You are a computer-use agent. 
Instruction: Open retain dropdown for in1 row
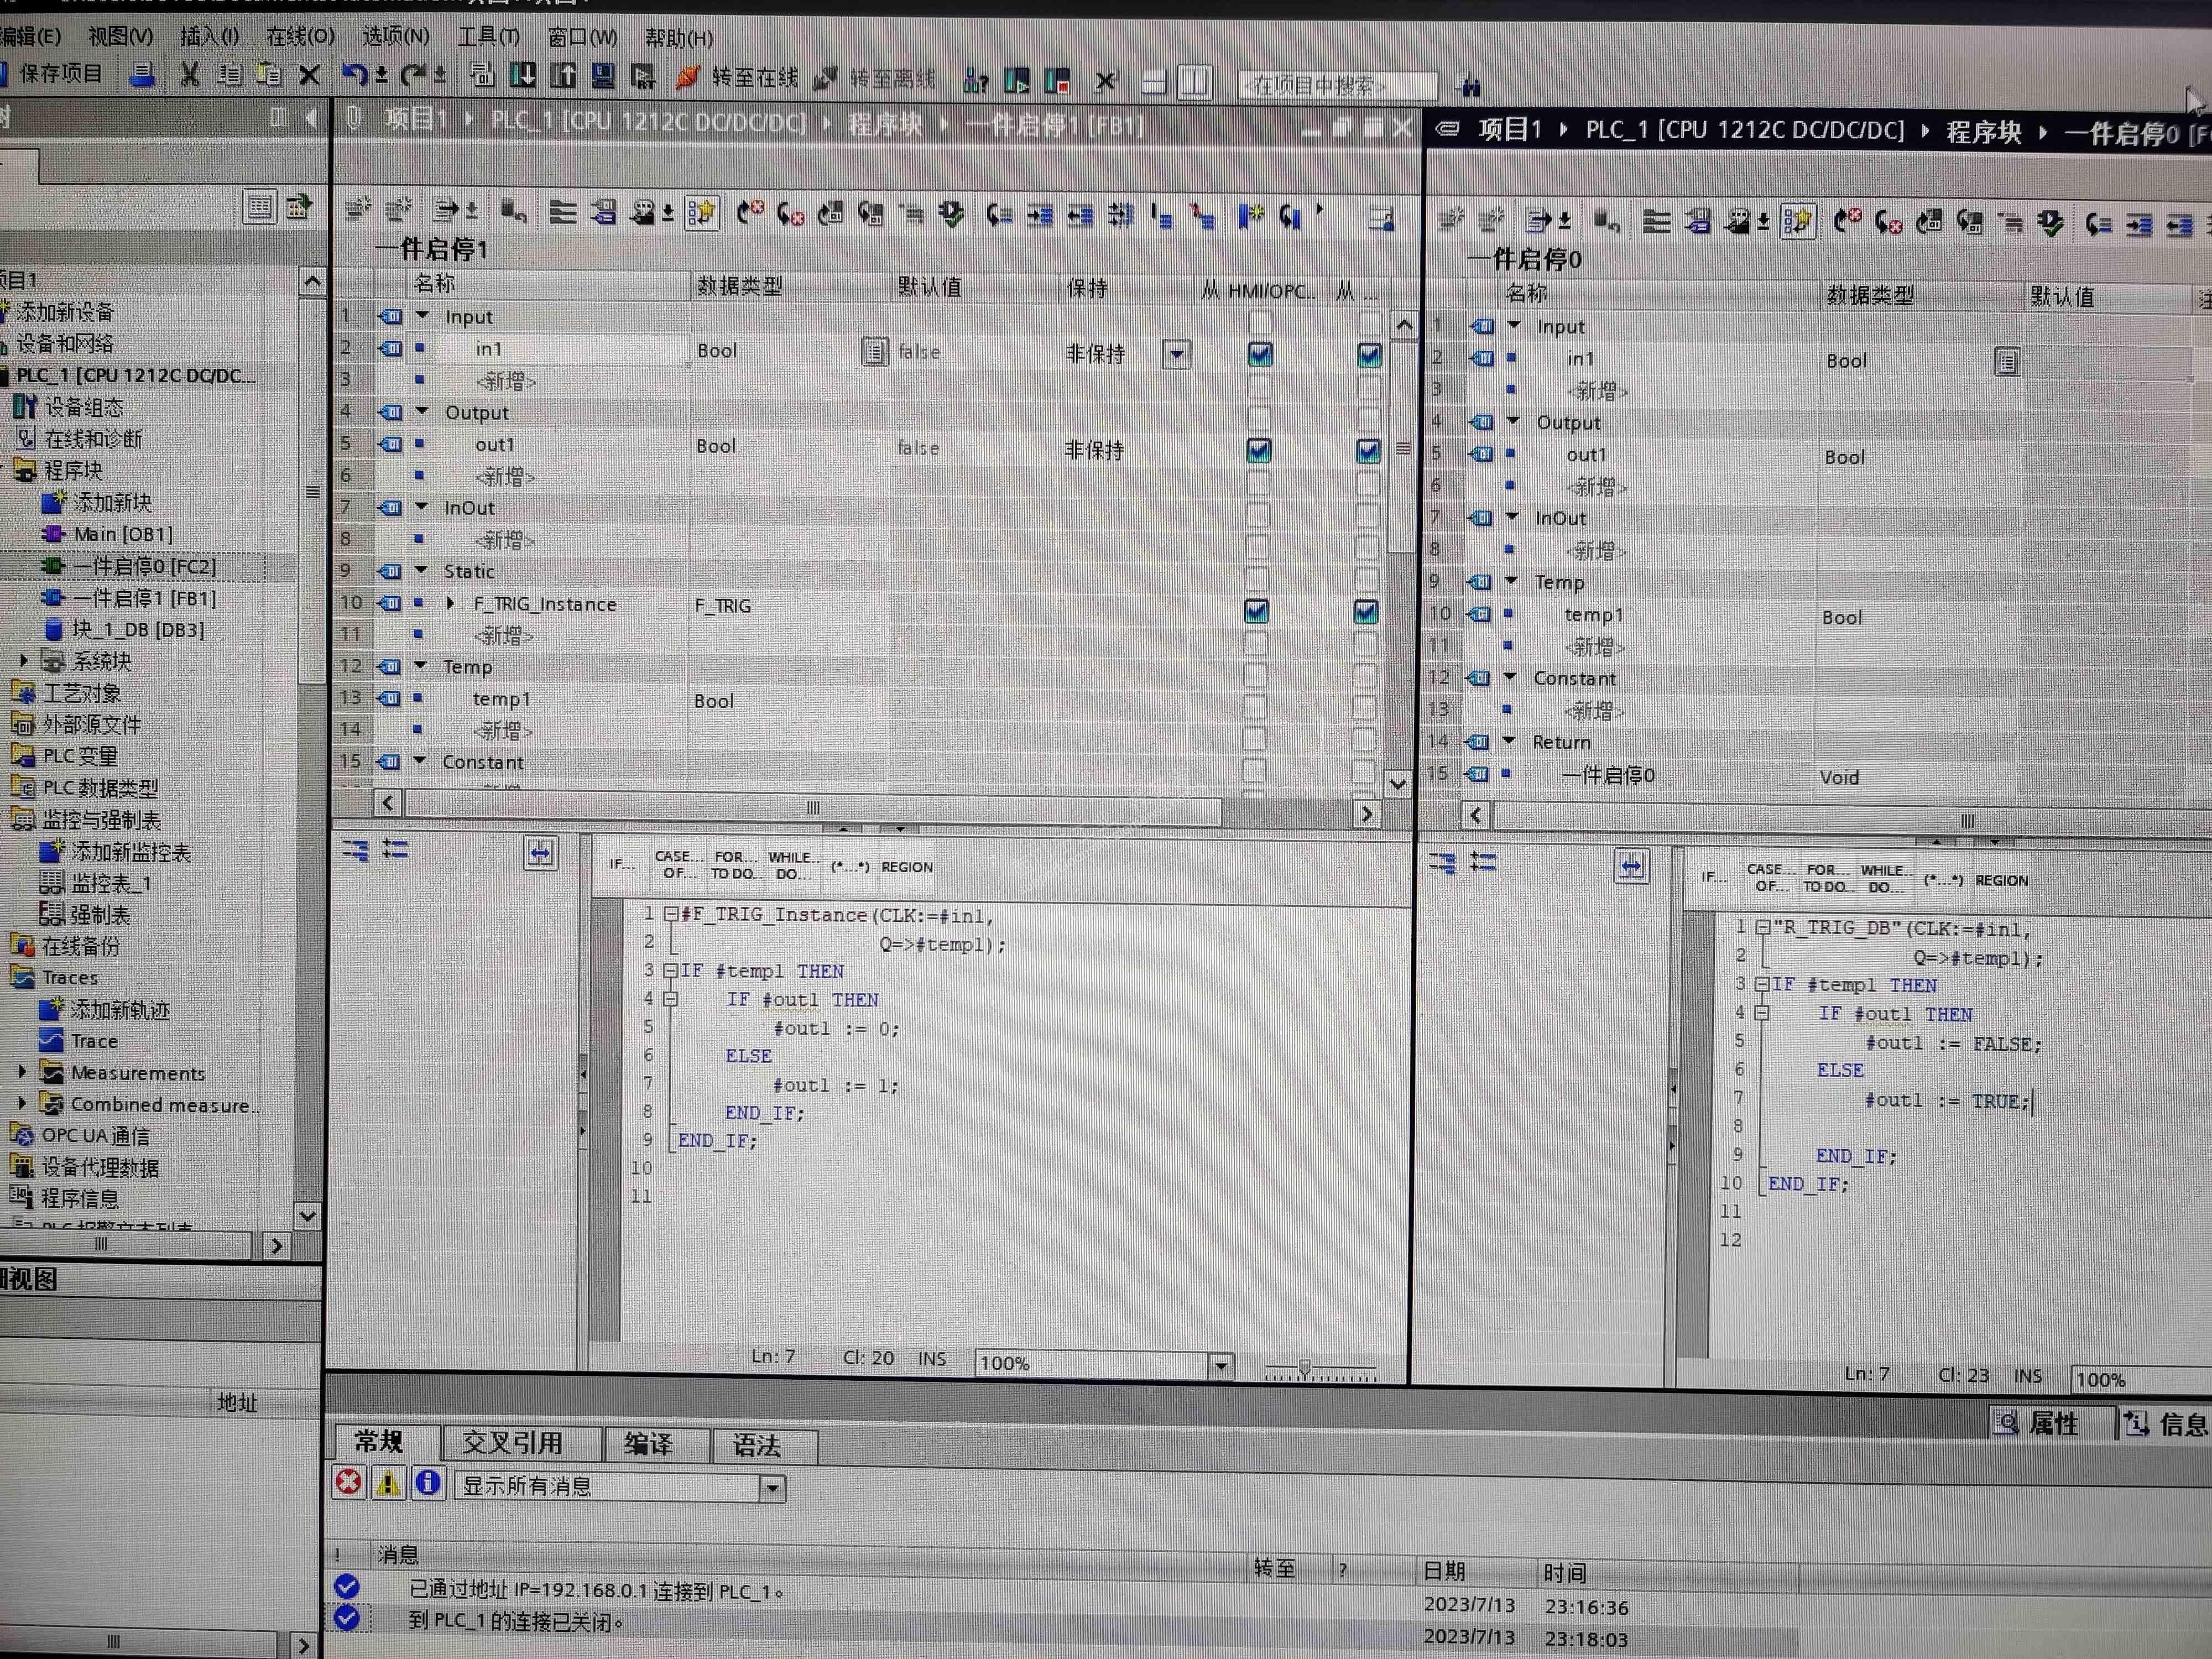(1177, 354)
